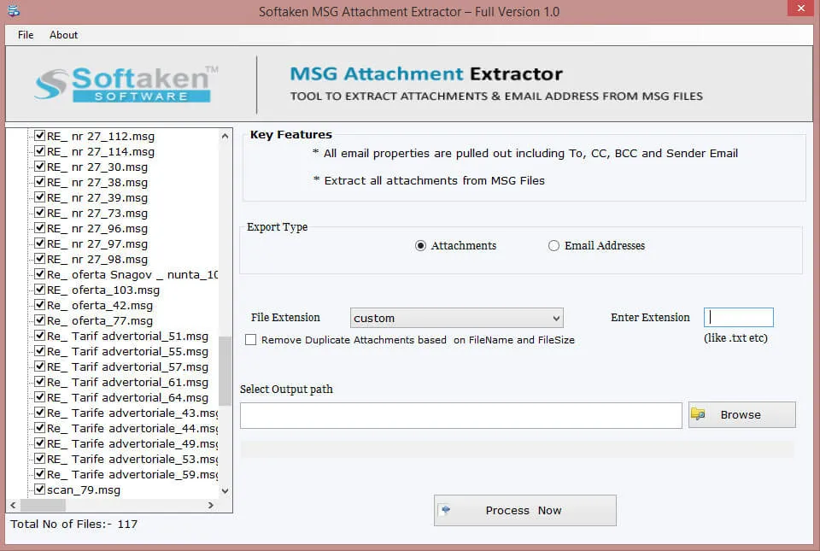Click the Select Output path text field

(460, 416)
